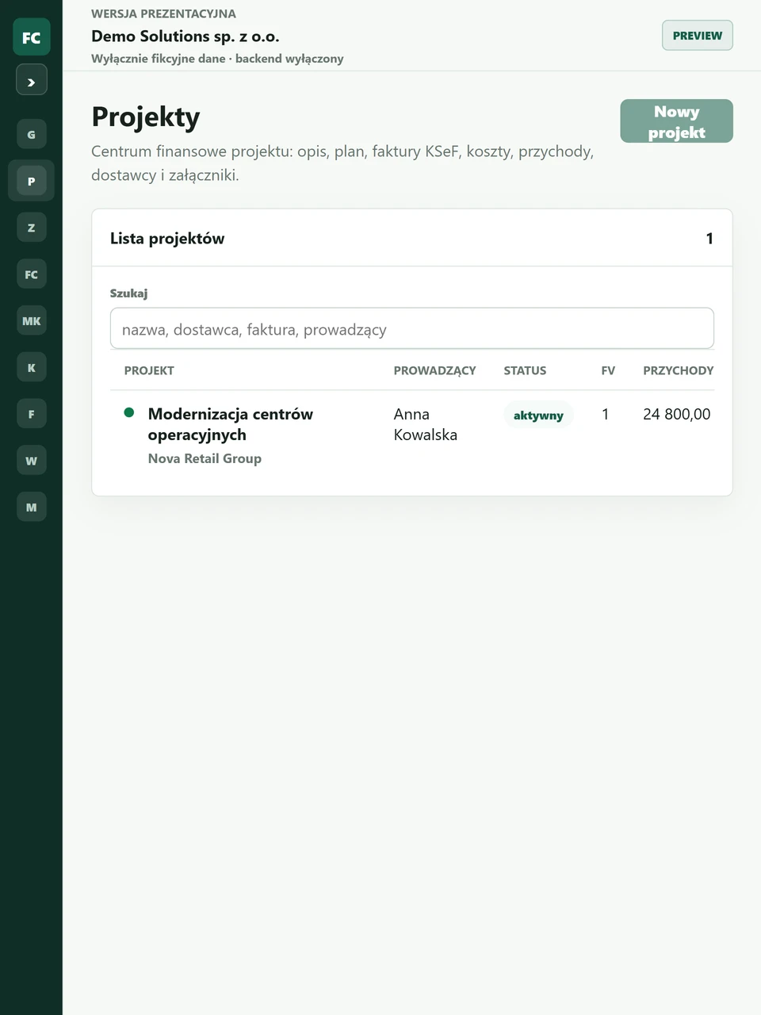Click the FV count 1 in the project row
The width and height of the screenshot is (761, 1015).
point(606,414)
